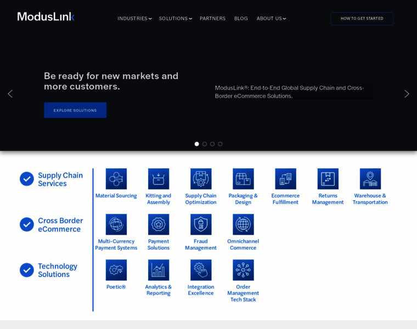The height and width of the screenshot is (329, 417).
Task: Click the Returns Management text link
Action: pyautogui.click(x=328, y=199)
